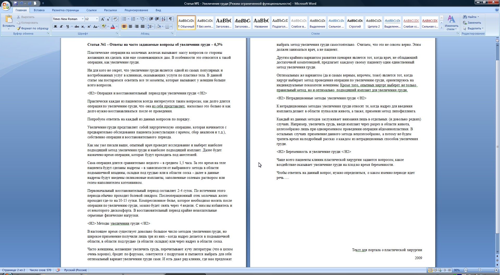
Task: Sort the selected text alphabetically
Action: pyautogui.click(x=163, y=19)
